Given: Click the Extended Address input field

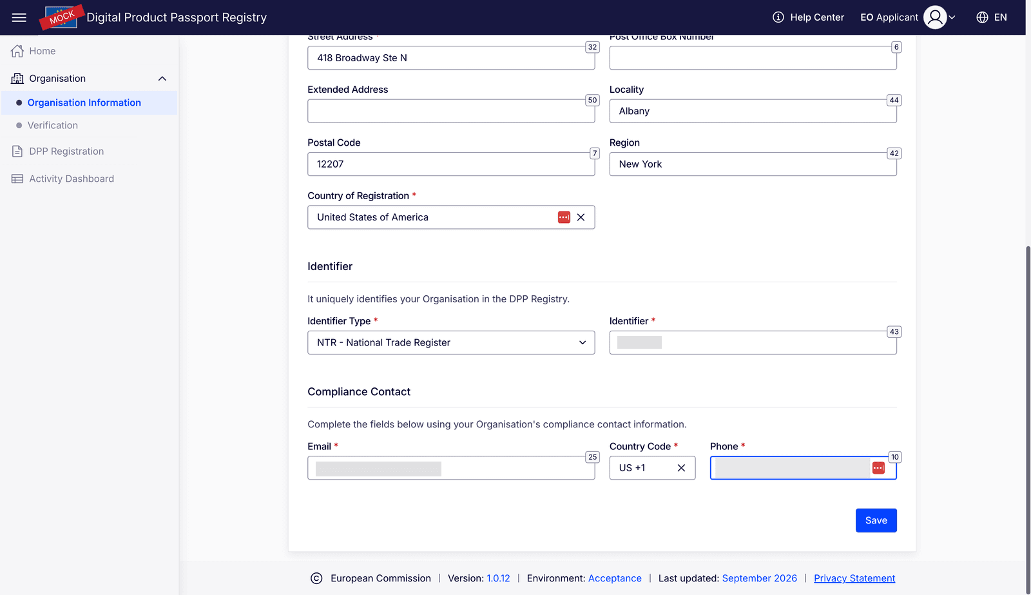Looking at the screenshot, I should [451, 111].
